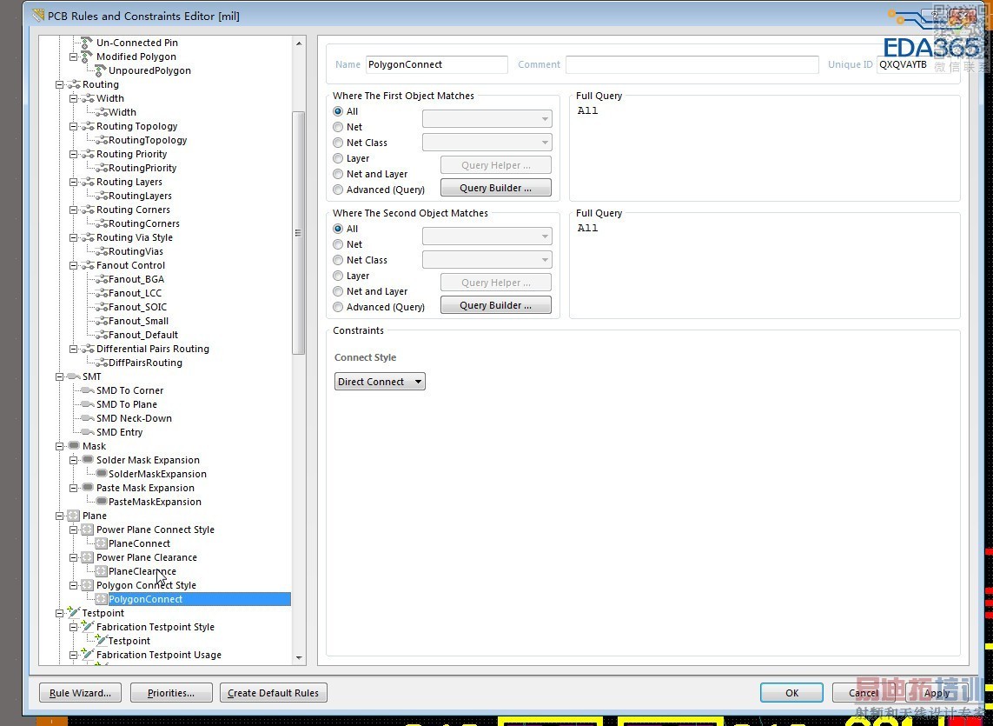The width and height of the screenshot is (993, 726).
Task: Click the UnpouredPolygon rule icon
Action: coord(100,70)
